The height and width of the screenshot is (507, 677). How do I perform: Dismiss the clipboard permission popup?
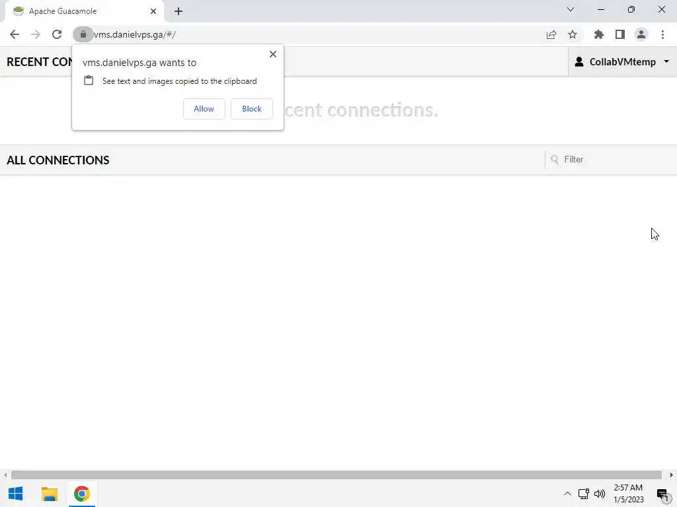[273, 54]
